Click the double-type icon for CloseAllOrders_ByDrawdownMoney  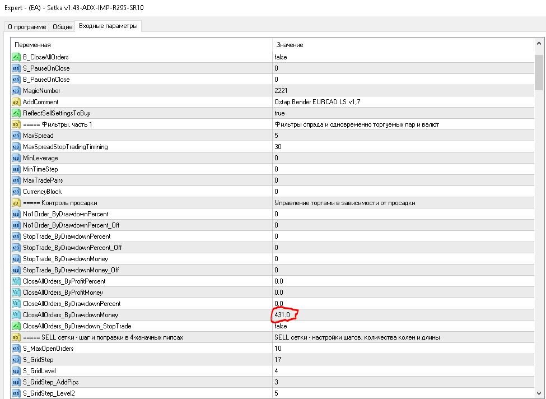point(16,315)
